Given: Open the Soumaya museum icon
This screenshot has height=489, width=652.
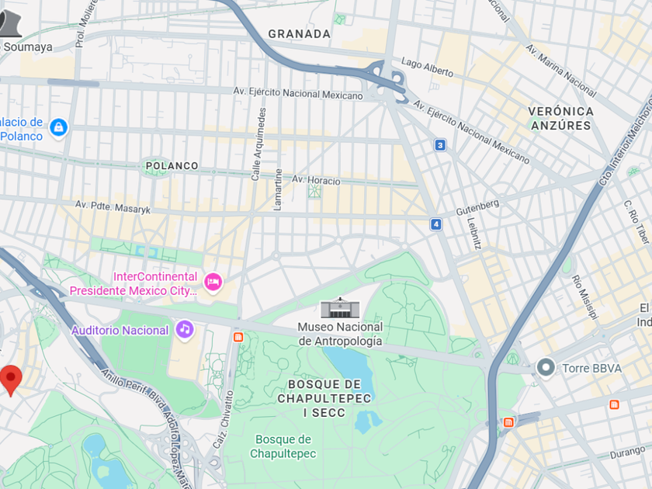Looking at the screenshot, I should click(10, 23).
